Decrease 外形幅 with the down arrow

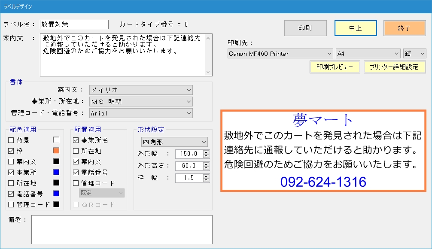coord(206,156)
